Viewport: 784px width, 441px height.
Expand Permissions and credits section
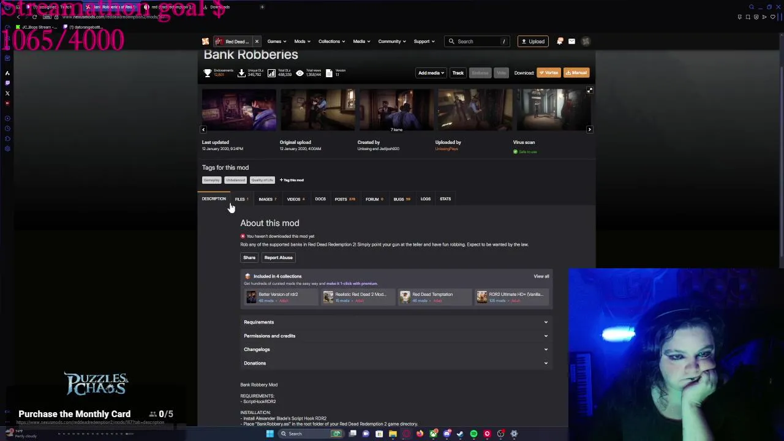[396, 336]
